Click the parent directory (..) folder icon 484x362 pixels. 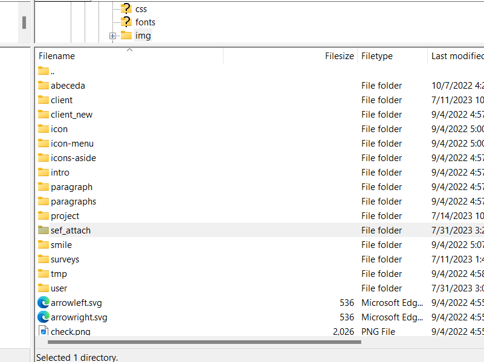click(44, 71)
